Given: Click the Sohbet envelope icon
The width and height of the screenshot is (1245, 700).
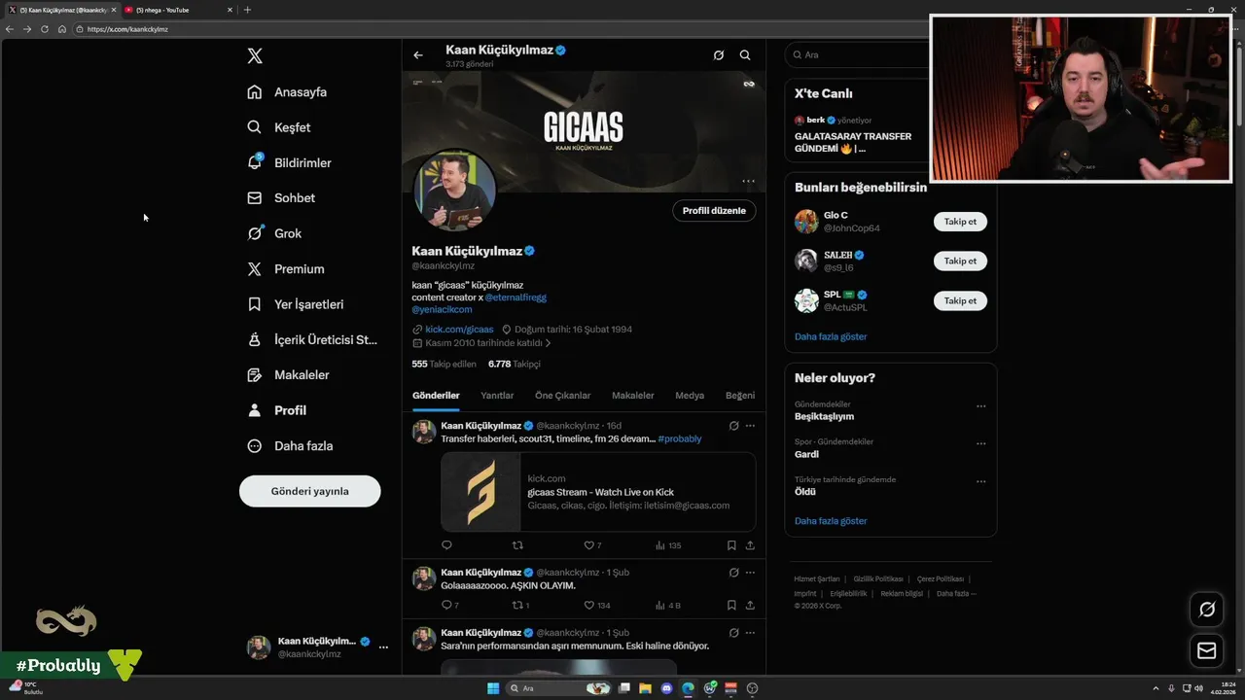Looking at the screenshot, I should (255, 198).
